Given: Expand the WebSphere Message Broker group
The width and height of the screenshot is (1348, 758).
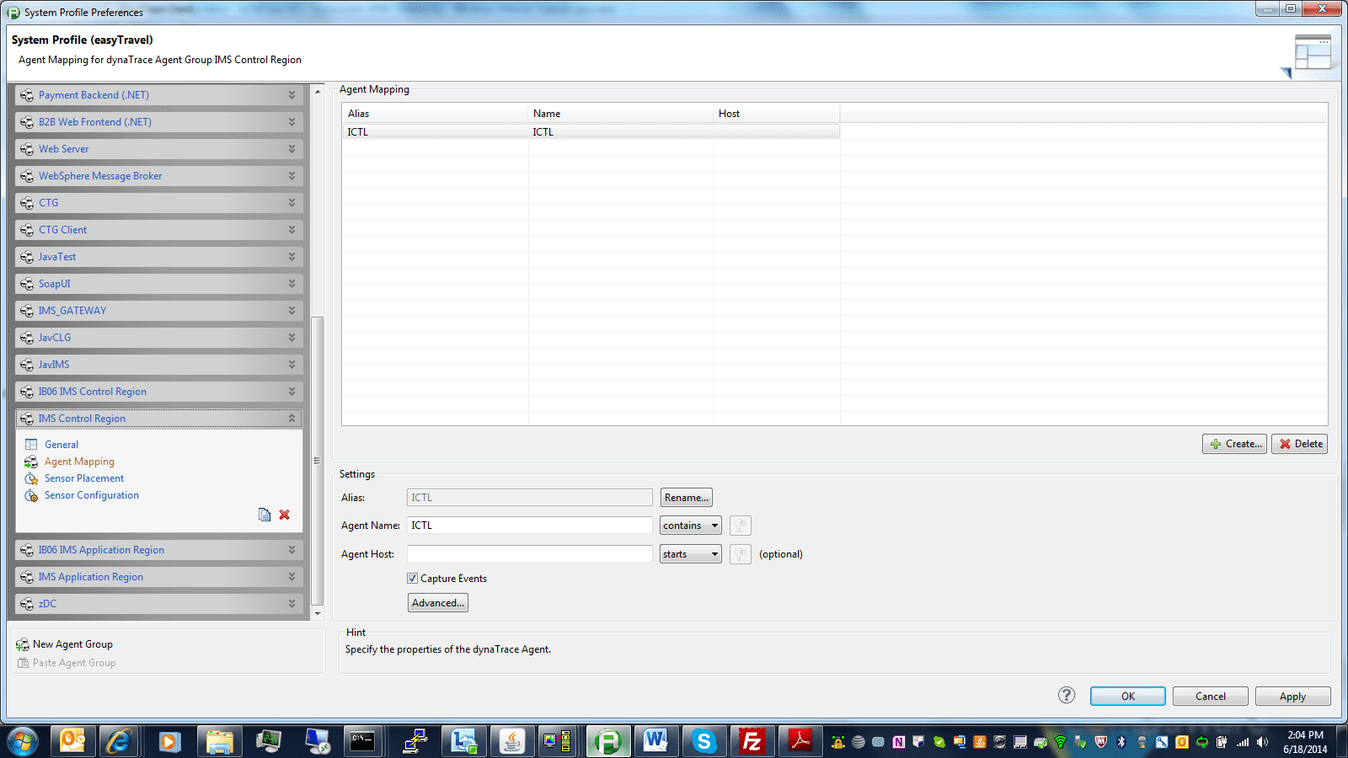Looking at the screenshot, I should click(x=292, y=176).
